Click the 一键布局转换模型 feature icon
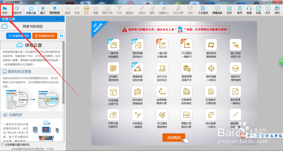This screenshot has height=151, width=283. pos(113,45)
